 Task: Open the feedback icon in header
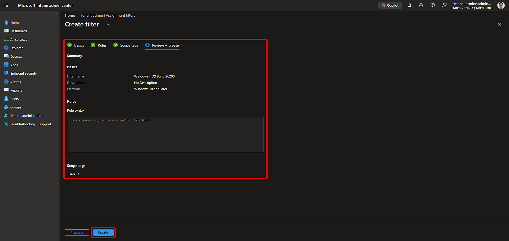tap(444, 5)
